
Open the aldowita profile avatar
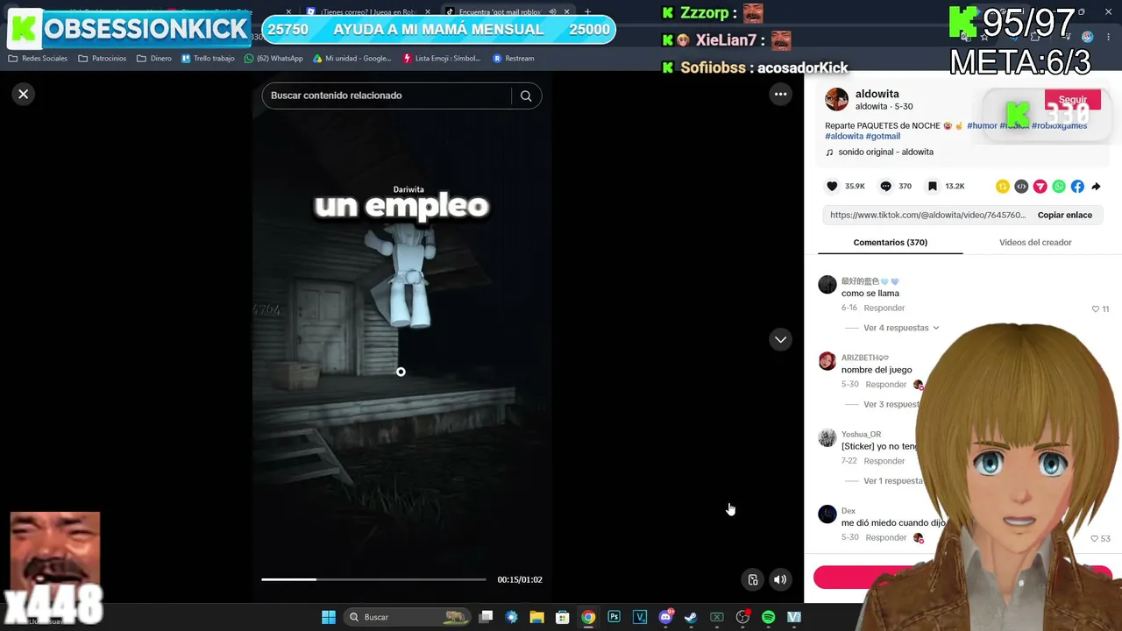(837, 99)
